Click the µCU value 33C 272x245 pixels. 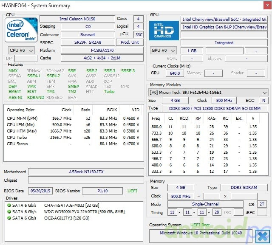pos(139,35)
